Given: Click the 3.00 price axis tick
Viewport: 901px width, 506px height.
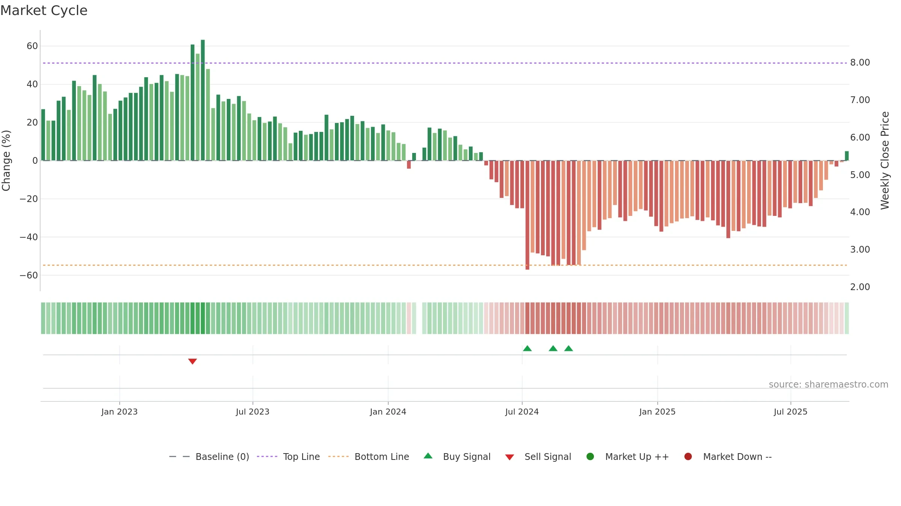Looking at the screenshot, I should [860, 250].
